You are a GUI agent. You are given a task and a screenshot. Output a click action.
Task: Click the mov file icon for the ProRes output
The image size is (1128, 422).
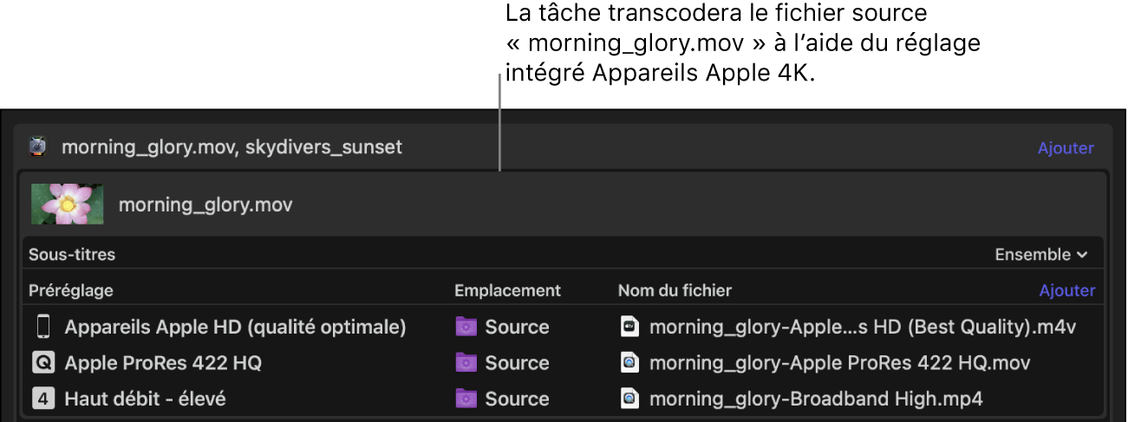click(x=630, y=363)
